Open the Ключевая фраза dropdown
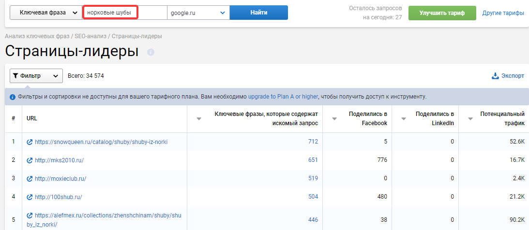This screenshot has width=529, height=230. [x=46, y=13]
